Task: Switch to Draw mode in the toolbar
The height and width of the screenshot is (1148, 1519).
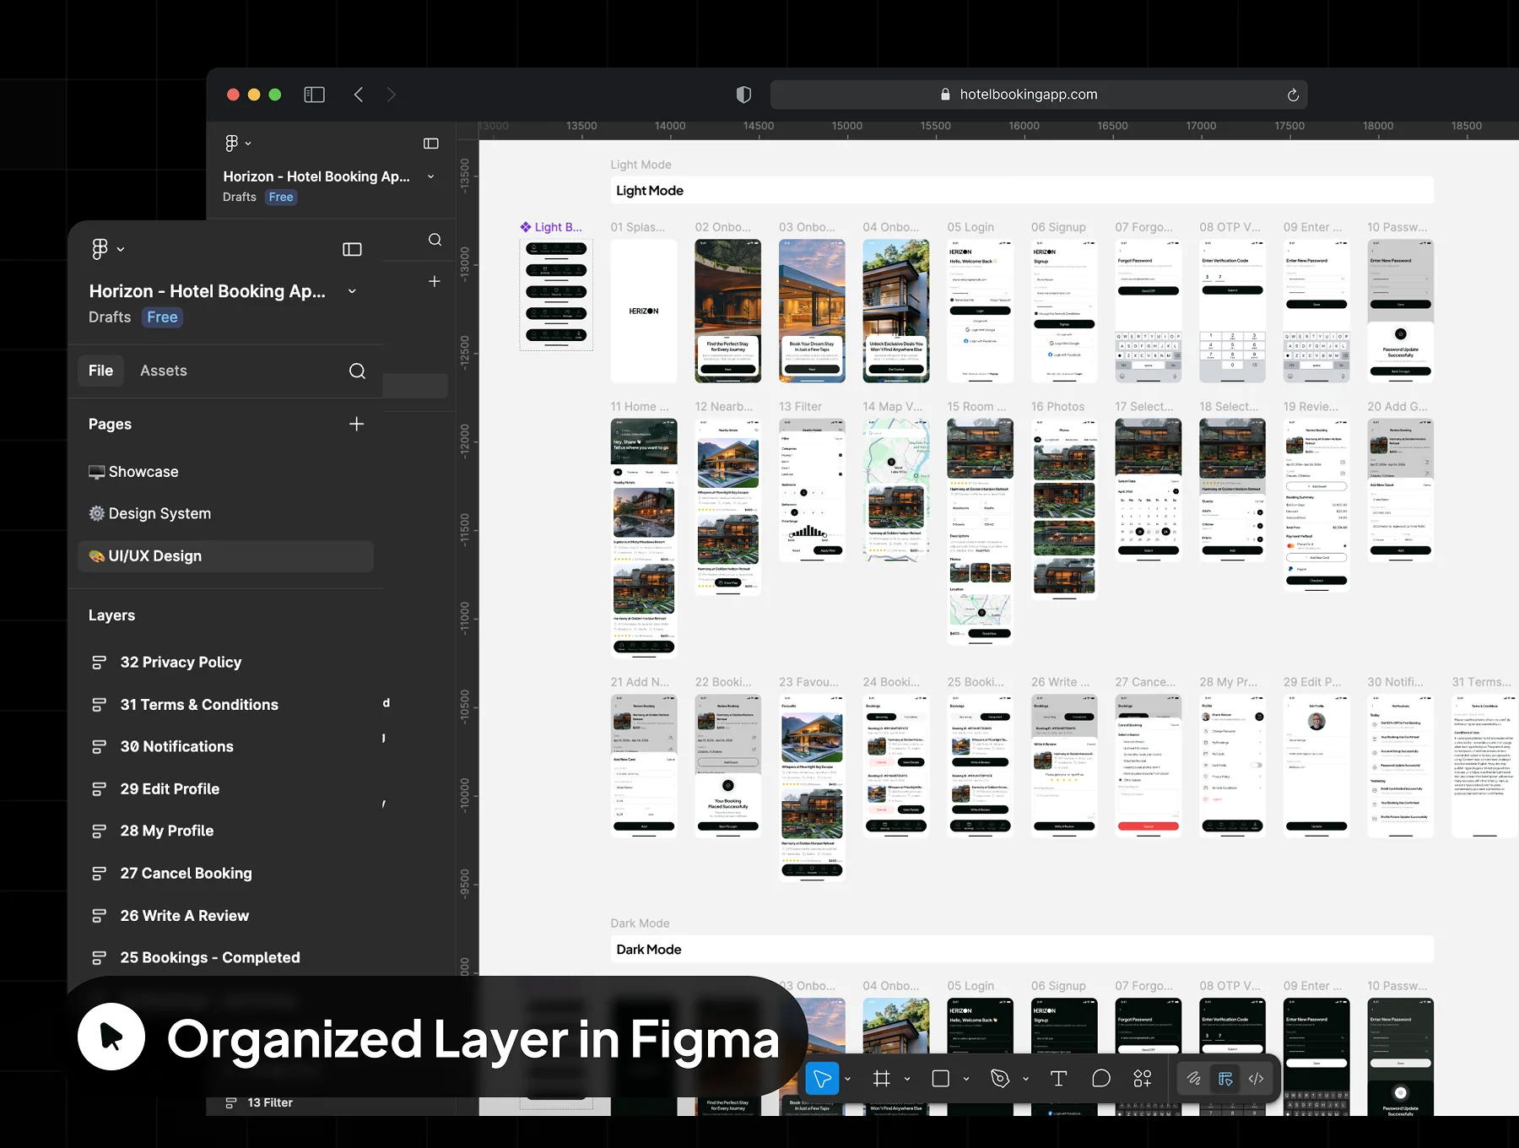Action: [x=1193, y=1078]
